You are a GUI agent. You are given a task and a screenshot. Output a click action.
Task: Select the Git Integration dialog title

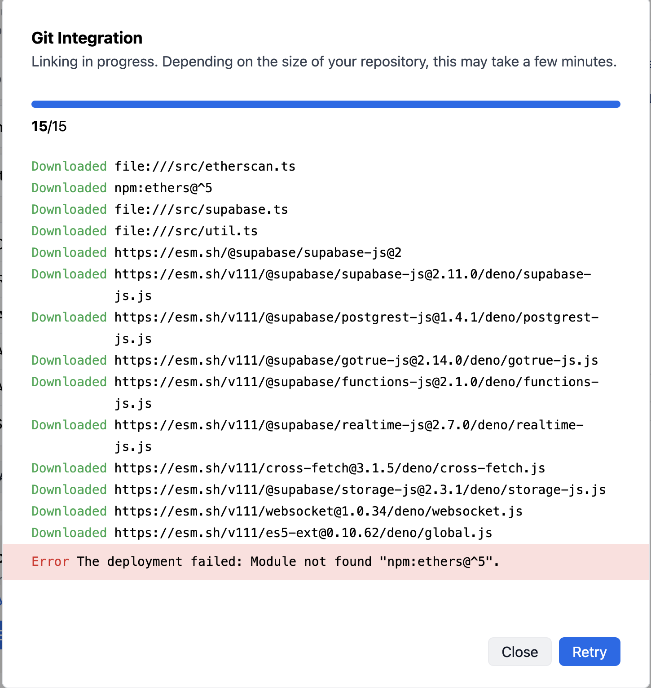86,38
